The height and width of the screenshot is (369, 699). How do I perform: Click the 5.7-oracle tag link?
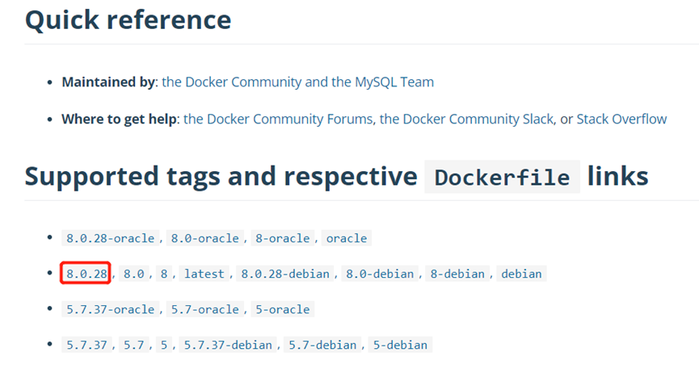(205, 309)
